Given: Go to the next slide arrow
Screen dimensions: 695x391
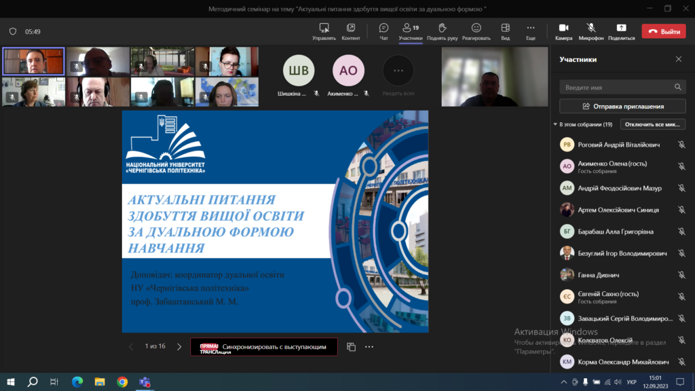Looking at the screenshot, I should pyautogui.click(x=179, y=346).
